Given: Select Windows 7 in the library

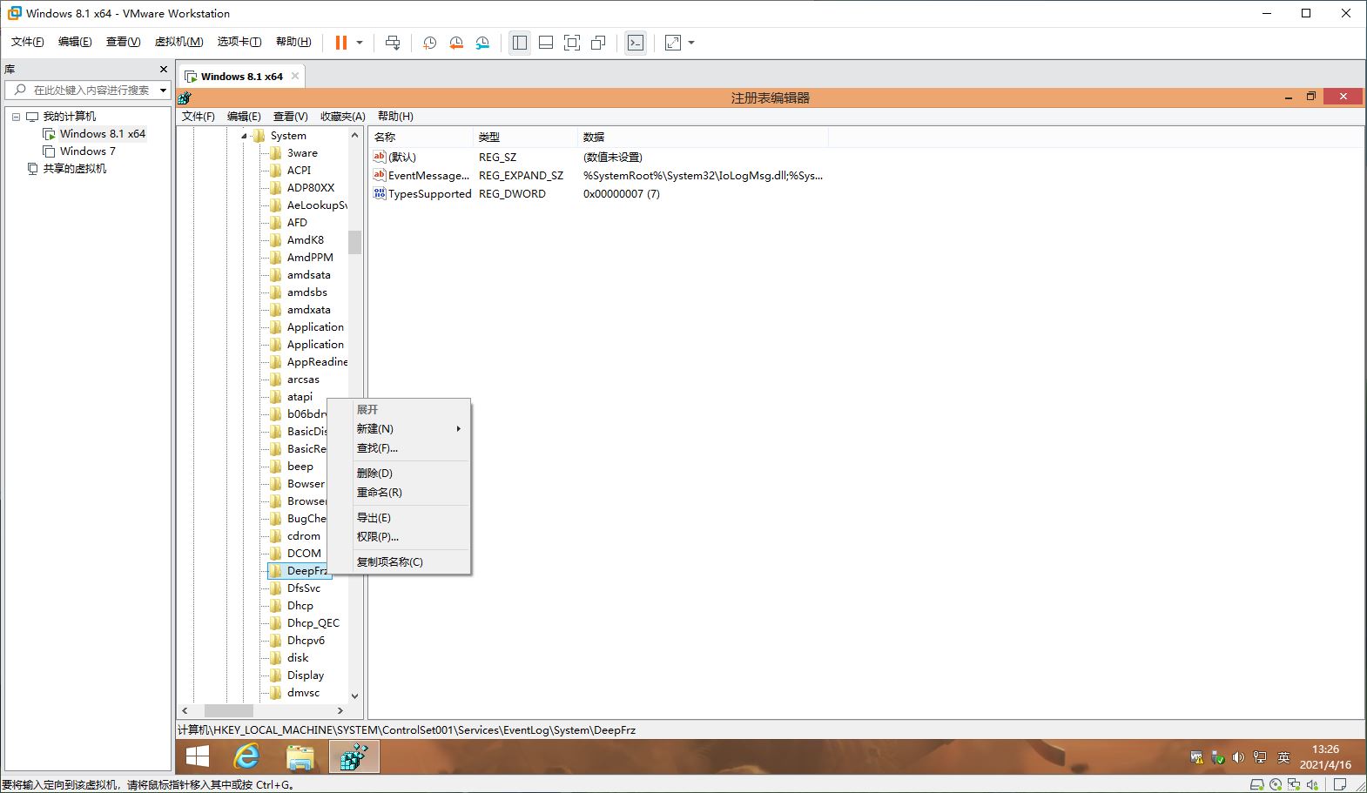Looking at the screenshot, I should [87, 151].
